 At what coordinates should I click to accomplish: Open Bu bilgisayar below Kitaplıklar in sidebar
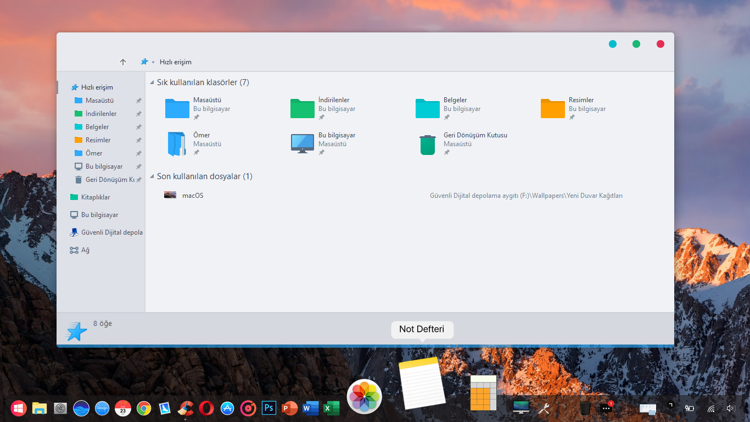pyautogui.click(x=99, y=215)
